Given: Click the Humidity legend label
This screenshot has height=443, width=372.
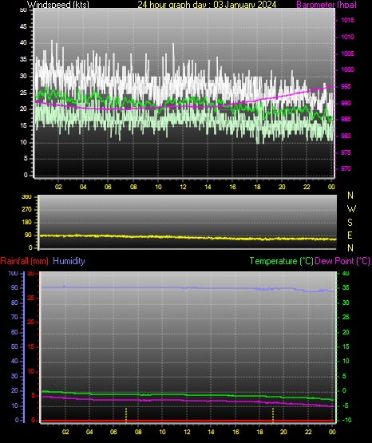Looking at the screenshot, I should [x=69, y=261].
